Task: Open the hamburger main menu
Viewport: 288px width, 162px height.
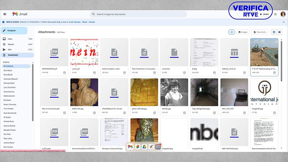Action: coord(5,14)
